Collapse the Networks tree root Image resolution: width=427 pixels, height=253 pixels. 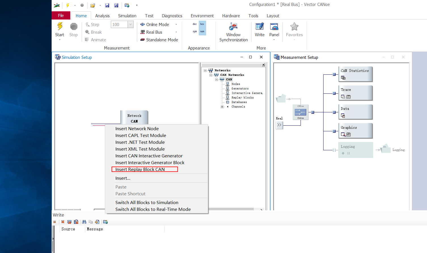(205, 70)
